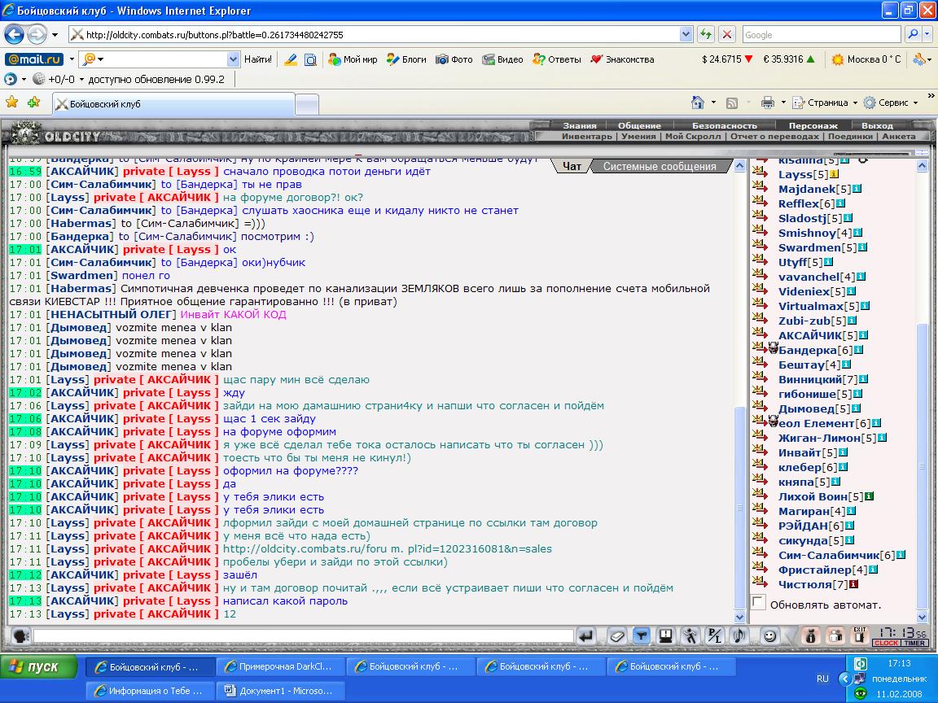
Task: Click the Google search input box
Action: pyautogui.click(x=822, y=35)
